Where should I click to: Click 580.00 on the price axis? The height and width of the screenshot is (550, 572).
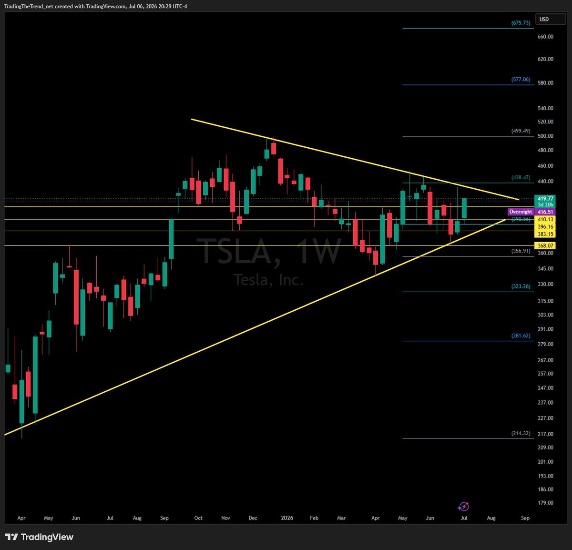click(x=545, y=83)
